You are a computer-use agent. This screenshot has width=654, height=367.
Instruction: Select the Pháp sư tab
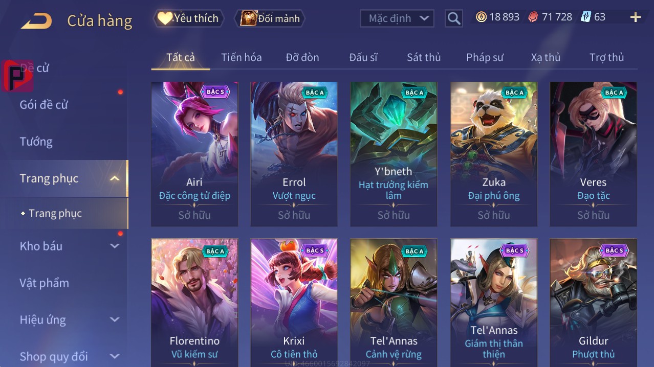485,57
